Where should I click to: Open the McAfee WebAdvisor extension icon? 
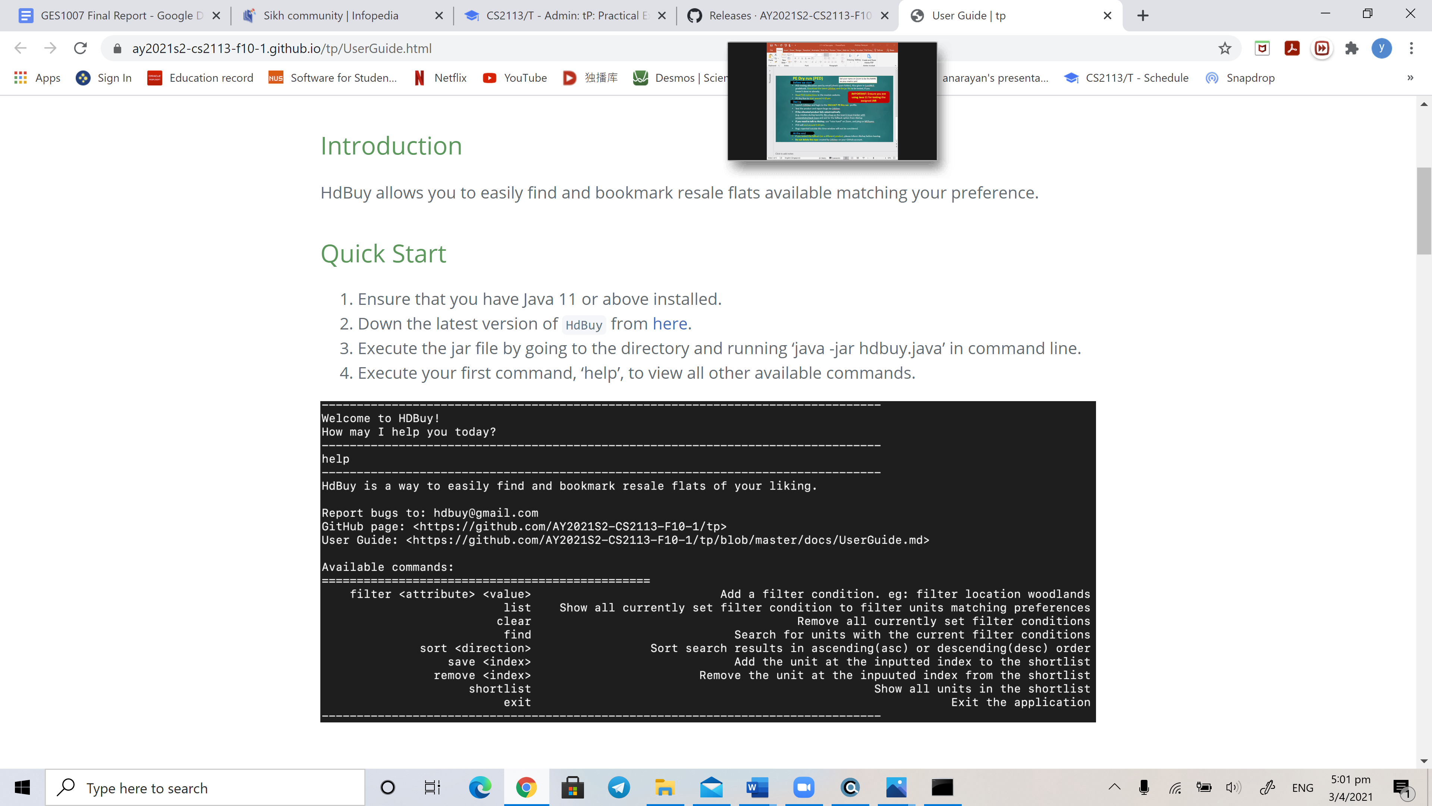1262,49
